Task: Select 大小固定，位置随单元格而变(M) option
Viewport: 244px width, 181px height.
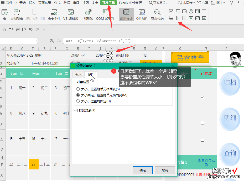Action: pos(102,95)
